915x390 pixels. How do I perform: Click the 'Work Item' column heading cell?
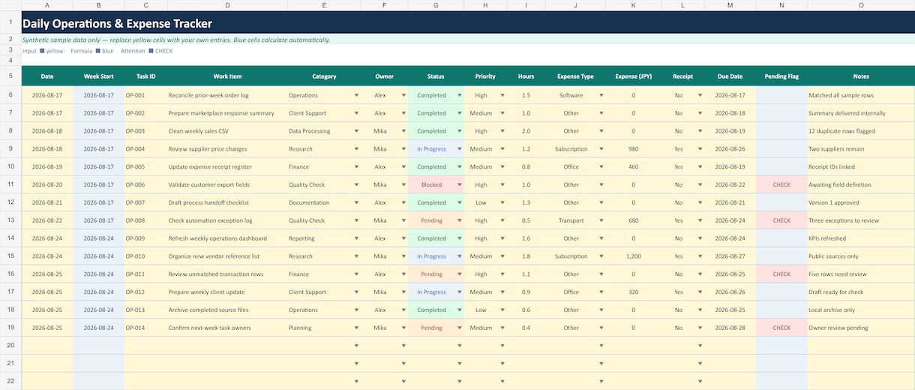pos(227,76)
